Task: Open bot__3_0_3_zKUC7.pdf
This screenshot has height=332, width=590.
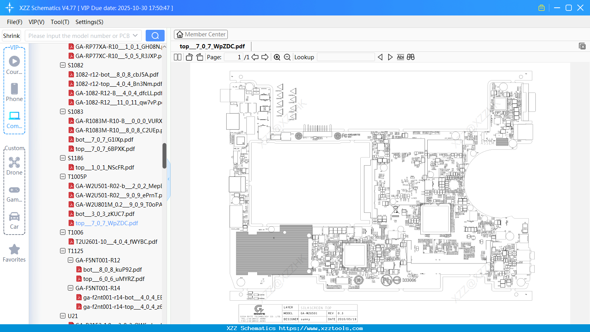Action: [x=105, y=214]
